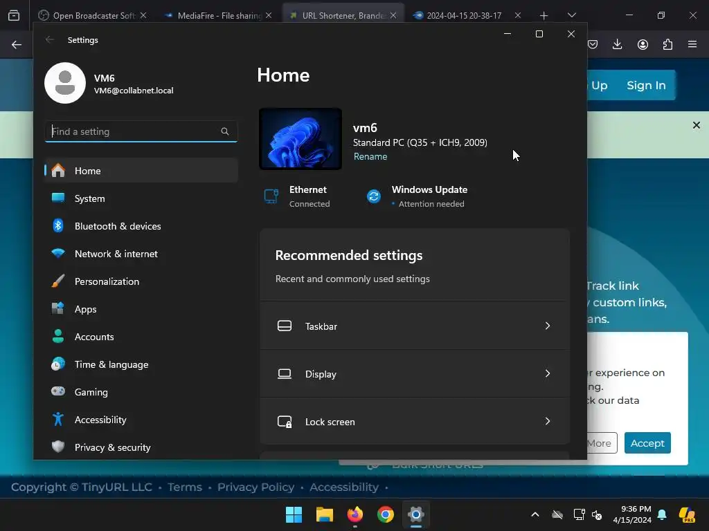
Task: Open the Ethernet connection status tile
Action: click(x=297, y=196)
